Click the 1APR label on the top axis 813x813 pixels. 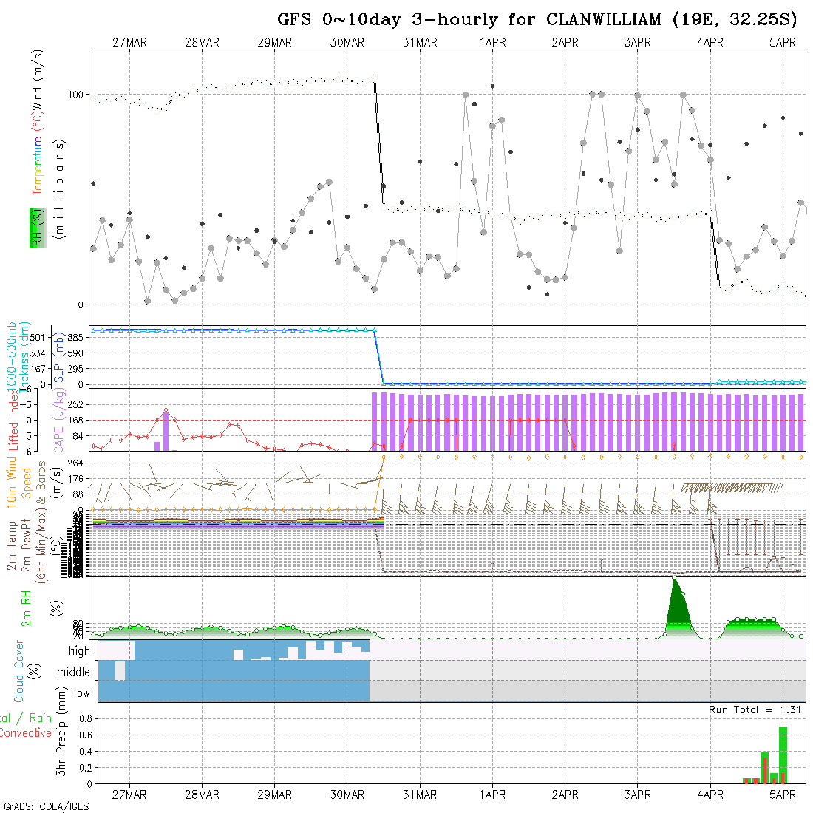coord(492,43)
